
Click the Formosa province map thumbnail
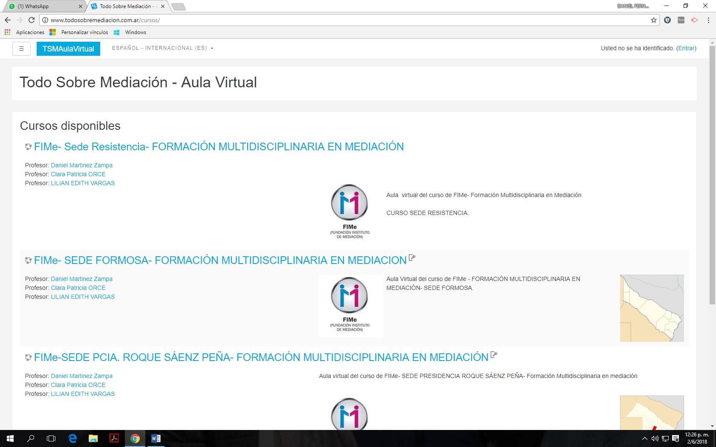(x=652, y=308)
